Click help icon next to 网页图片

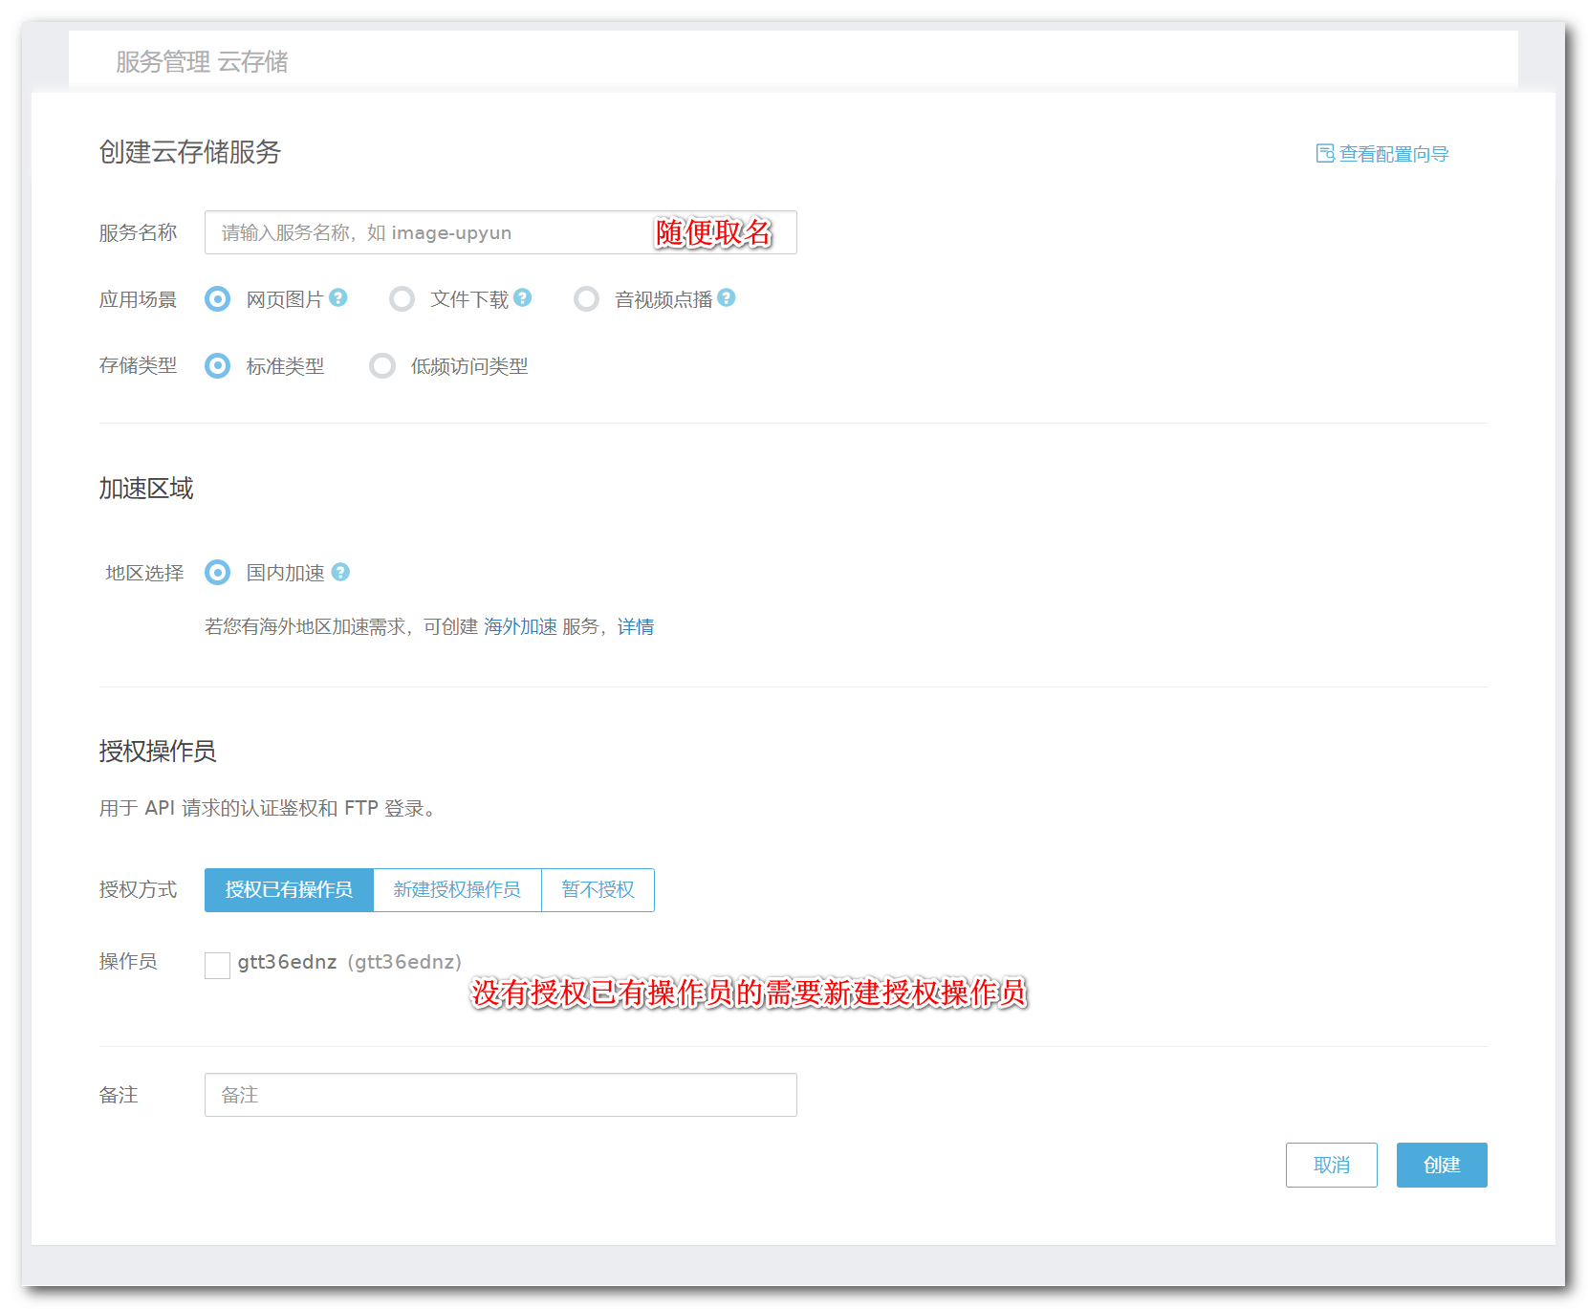coord(338,298)
